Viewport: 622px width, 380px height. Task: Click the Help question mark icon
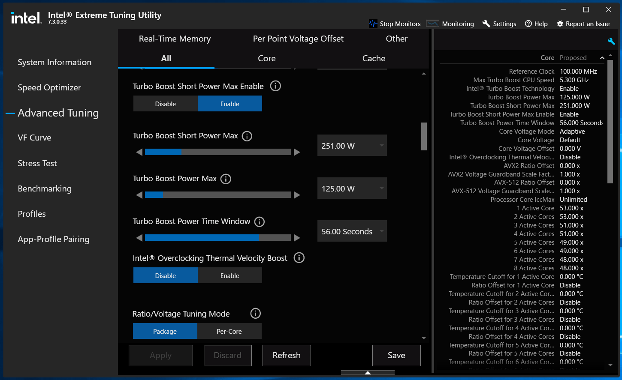pos(528,24)
